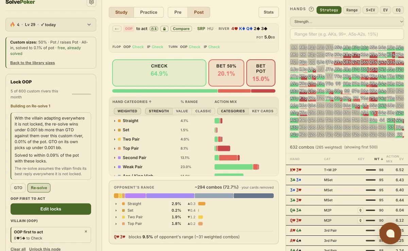The width and height of the screenshot is (408, 251).
Task: Remove OOP first-to-act lock with X
Action: [86, 231]
